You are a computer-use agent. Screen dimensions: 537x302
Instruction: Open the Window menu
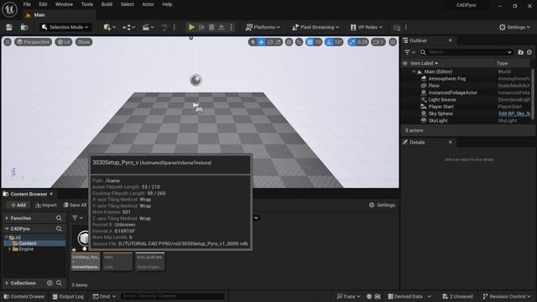click(64, 4)
